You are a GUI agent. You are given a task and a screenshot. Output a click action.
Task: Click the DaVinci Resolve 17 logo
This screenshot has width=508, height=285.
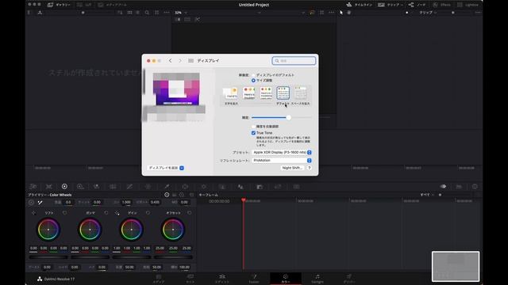tap(56, 279)
